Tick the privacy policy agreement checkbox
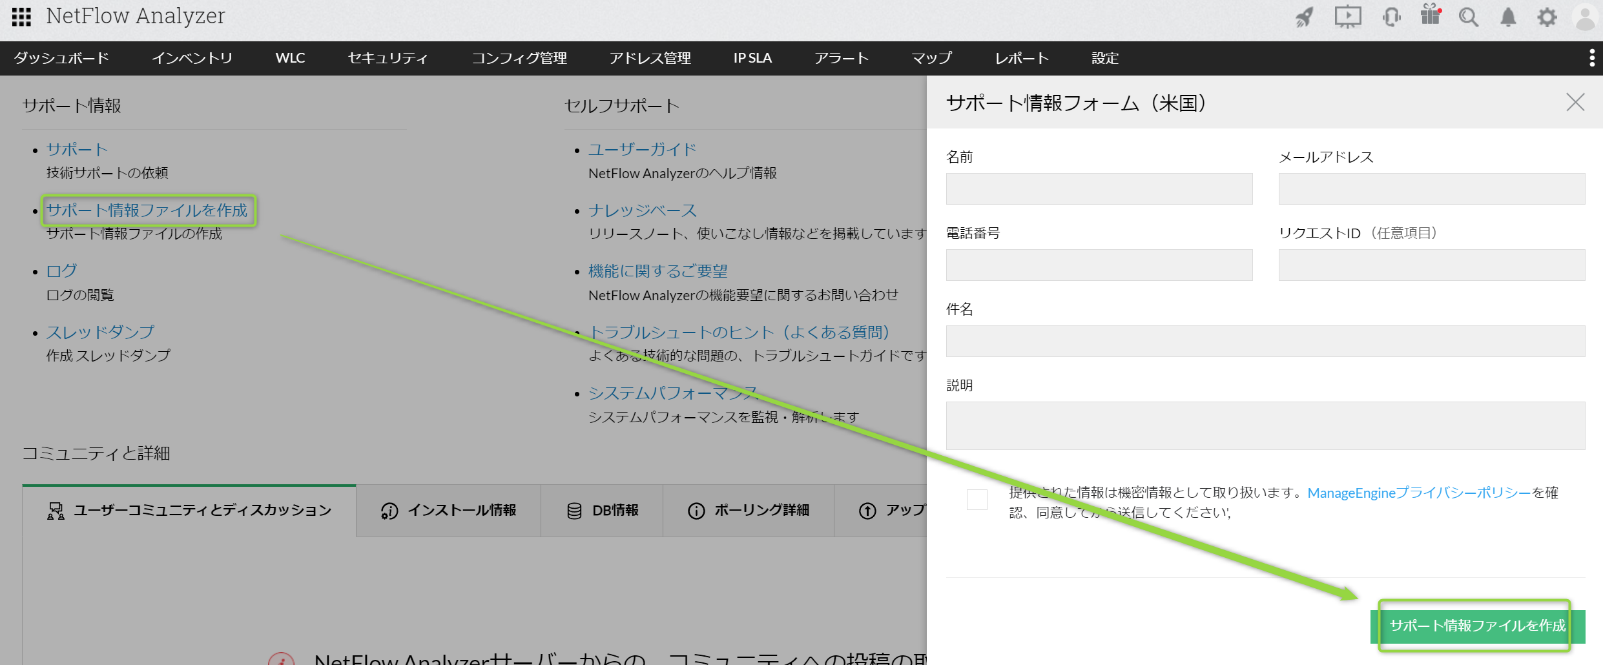 coord(977,500)
